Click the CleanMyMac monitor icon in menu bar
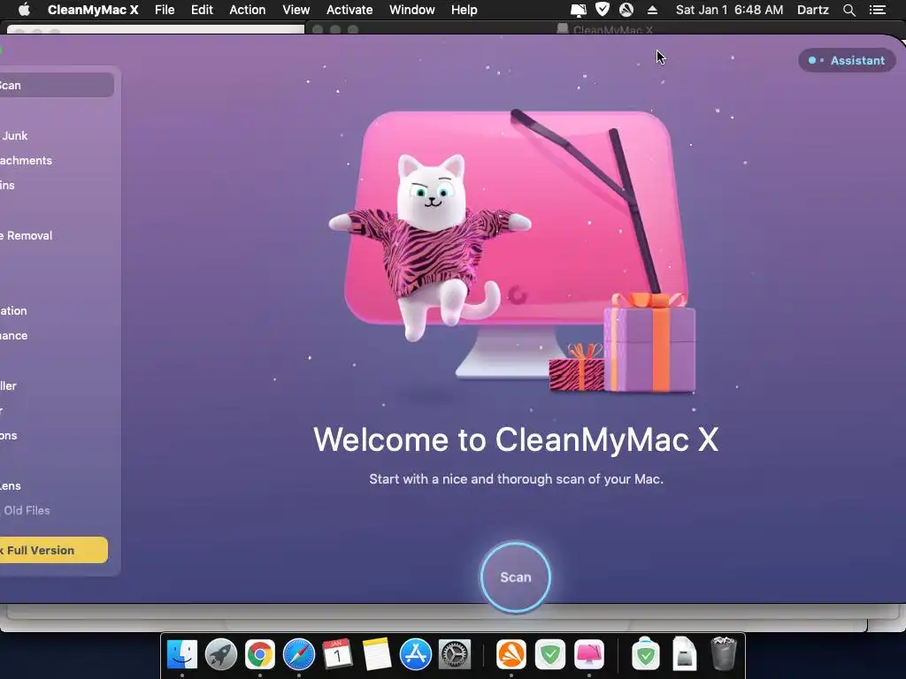 tap(578, 10)
